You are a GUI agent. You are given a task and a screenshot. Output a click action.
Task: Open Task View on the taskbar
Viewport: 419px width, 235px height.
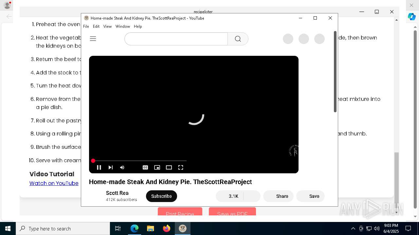(x=118, y=228)
